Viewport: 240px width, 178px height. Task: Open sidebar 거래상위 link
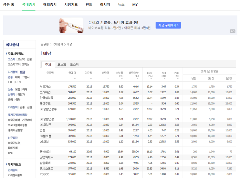[x=13, y=107]
